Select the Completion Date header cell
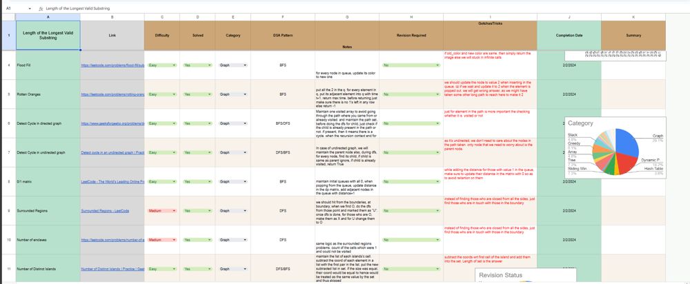The width and height of the screenshot is (690, 284). coord(569,34)
